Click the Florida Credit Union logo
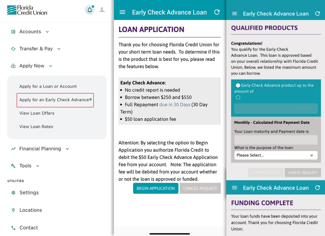 click(x=27, y=10)
